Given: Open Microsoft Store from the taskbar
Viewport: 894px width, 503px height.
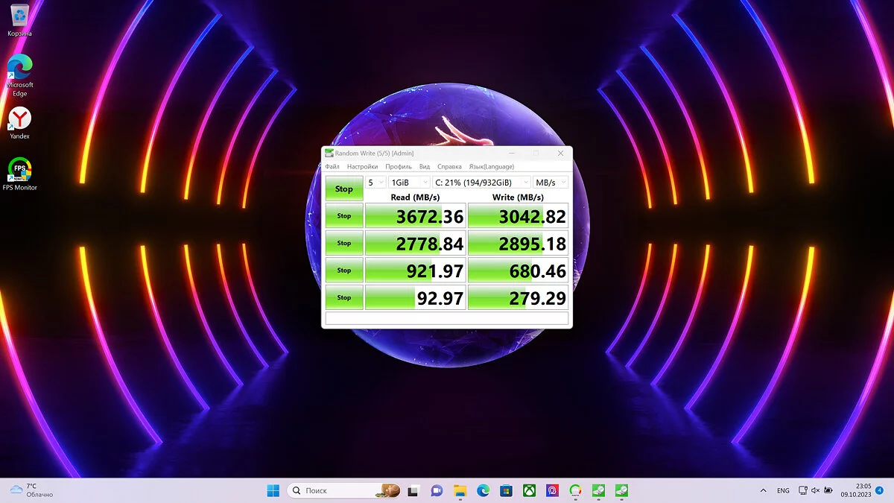Looking at the screenshot, I should 506,490.
